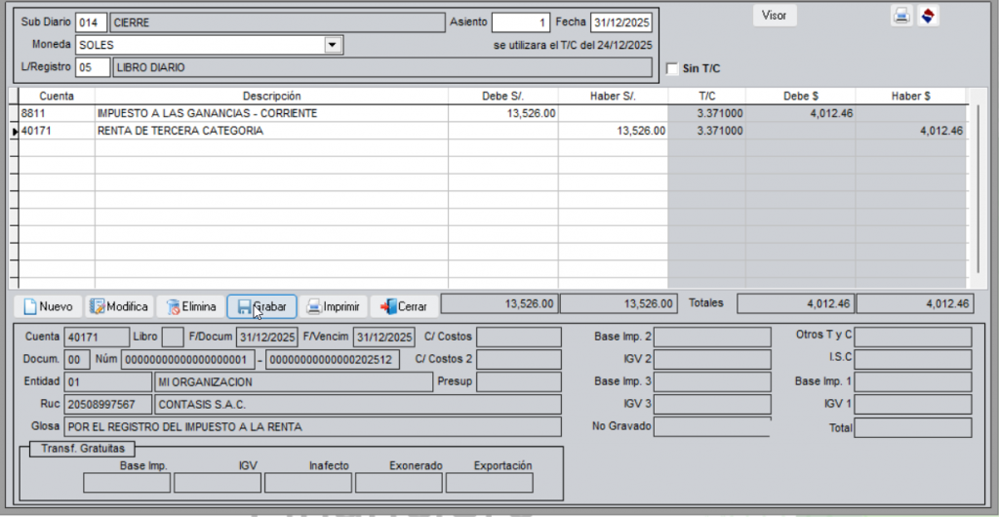The width and height of the screenshot is (999, 517).
Task: Click the T/C column header
Action: (x=706, y=97)
